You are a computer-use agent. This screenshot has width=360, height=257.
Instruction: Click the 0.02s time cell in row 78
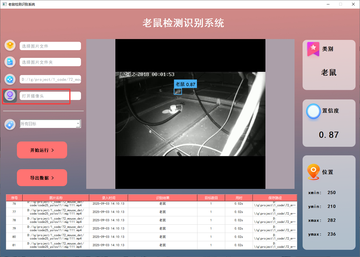point(239,220)
